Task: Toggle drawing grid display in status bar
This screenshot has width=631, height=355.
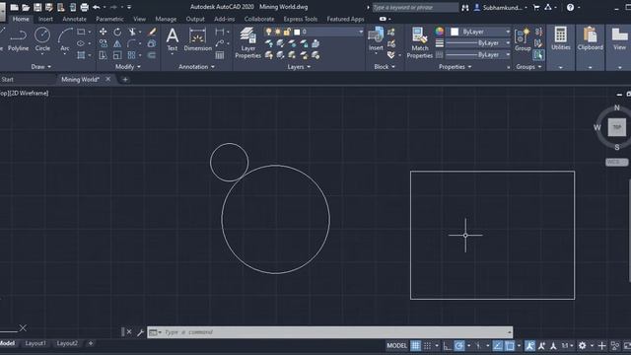Action: click(x=416, y=345)
